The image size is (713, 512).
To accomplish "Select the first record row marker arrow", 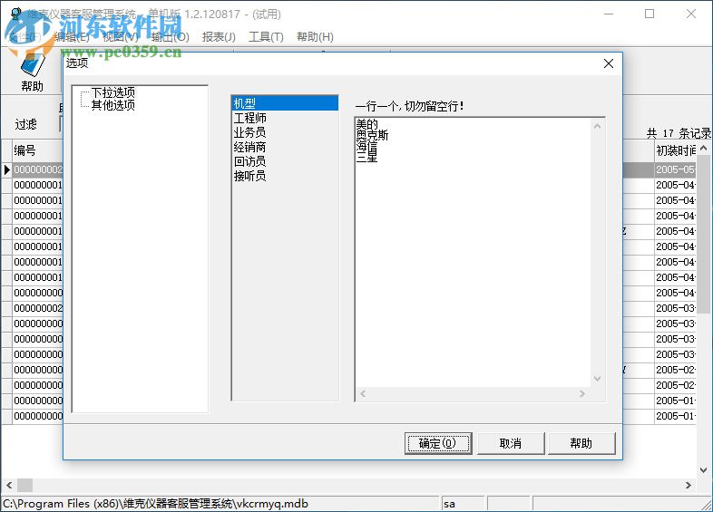I will 7,169.
